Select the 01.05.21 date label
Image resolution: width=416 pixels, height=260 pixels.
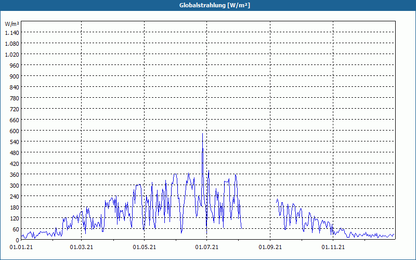pos(145,248)
